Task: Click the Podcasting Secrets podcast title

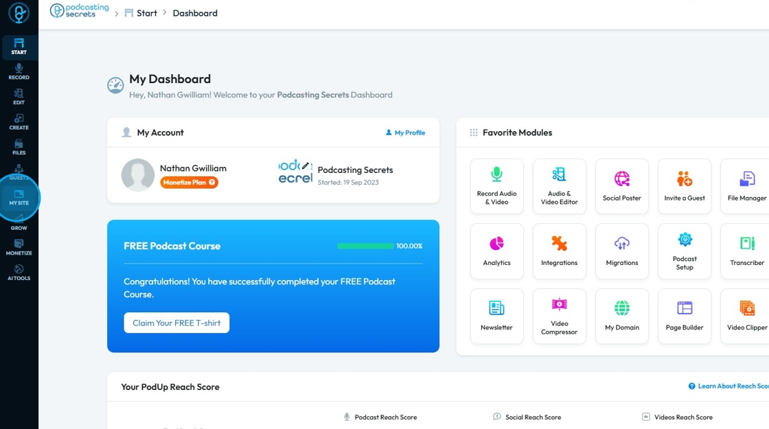Action: tap(355, 170)
